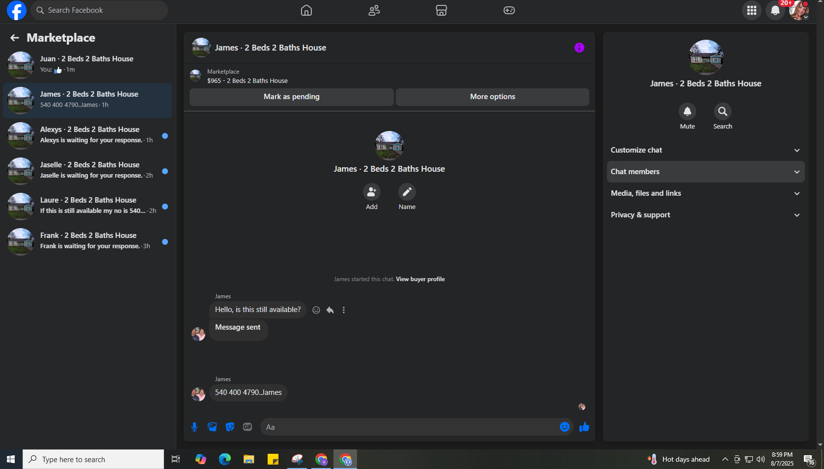Click the listing photo in right info panel
The height and width of the screenshot is (469, 824).
point(706,57)
